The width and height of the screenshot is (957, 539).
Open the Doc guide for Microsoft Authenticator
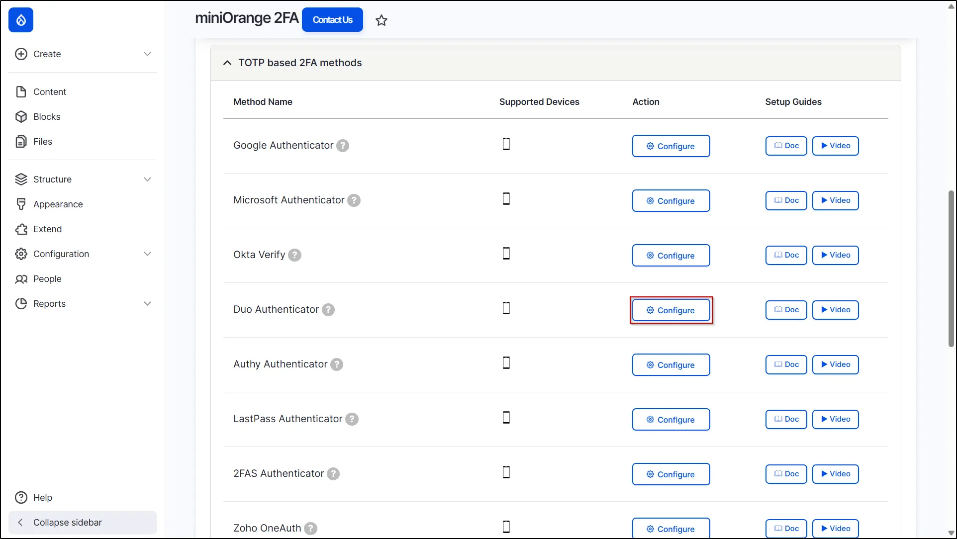[x=786, y=201]
